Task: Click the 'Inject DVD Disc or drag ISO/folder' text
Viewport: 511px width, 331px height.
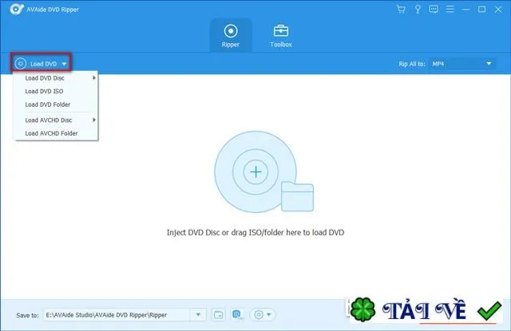Action: (x=255, y=233)
